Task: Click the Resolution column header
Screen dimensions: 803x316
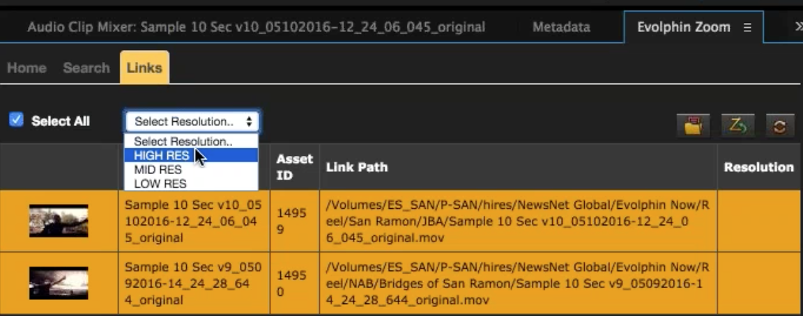Action: [x=758, y=167]
